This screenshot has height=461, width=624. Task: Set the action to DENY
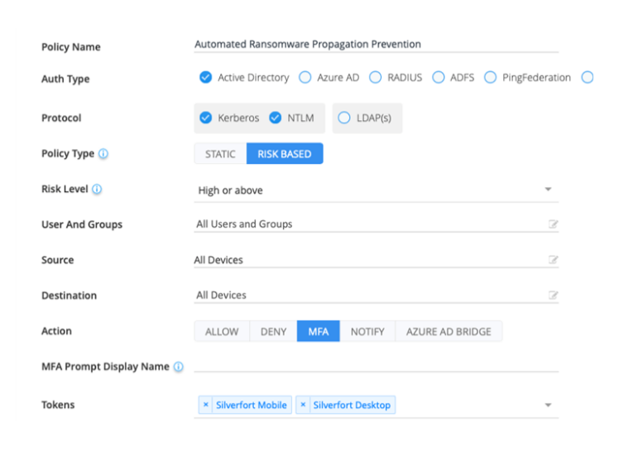pyautogui.click(x=273, y=332)
